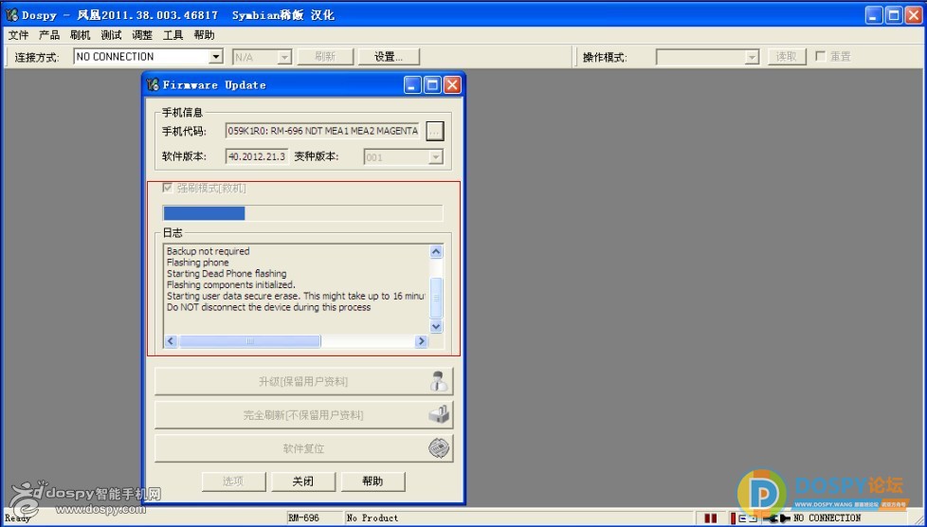927x527 pixels.
Task: Minimize the Firmware Update dialog
Action: 412,84
